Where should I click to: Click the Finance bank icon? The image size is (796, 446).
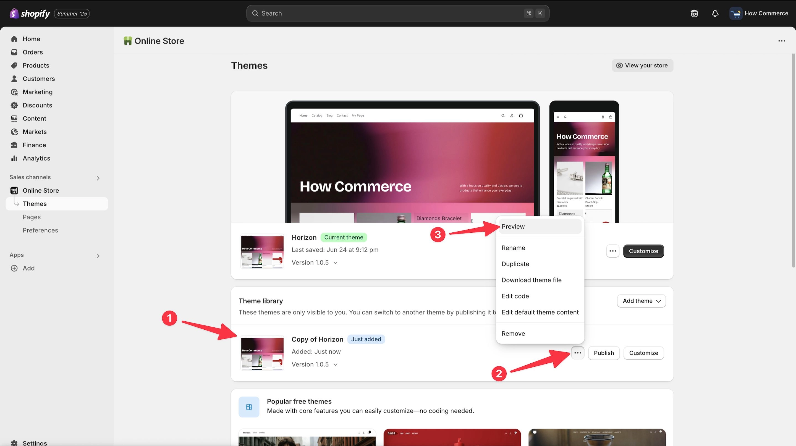14,145
